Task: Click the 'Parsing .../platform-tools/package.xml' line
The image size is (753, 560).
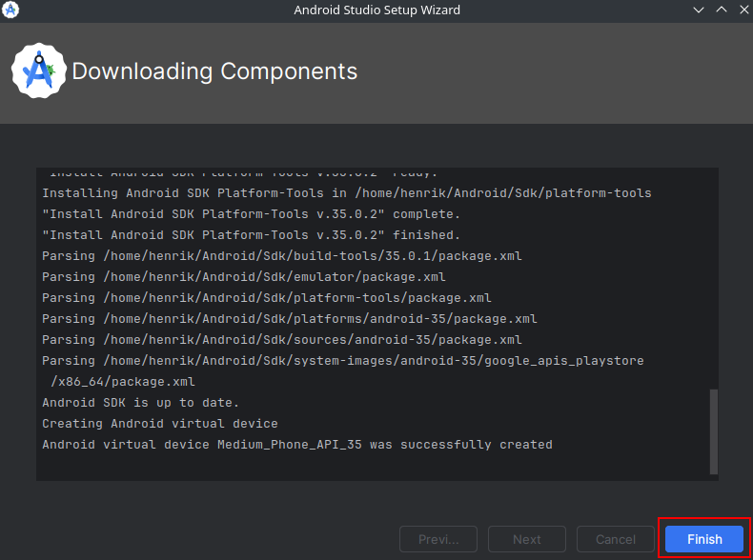Action: point(267,298)
